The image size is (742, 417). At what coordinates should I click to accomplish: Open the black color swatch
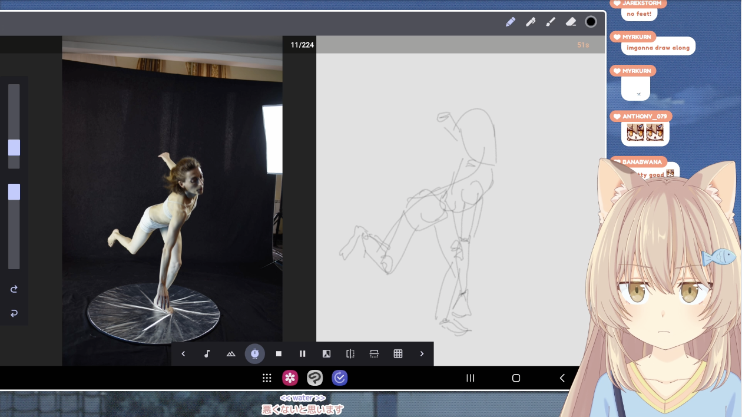click(x=591, y=22)
